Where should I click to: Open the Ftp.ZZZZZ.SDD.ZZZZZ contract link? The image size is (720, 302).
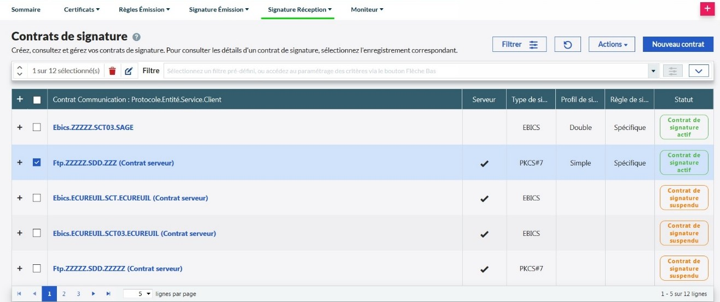[117, 269]
